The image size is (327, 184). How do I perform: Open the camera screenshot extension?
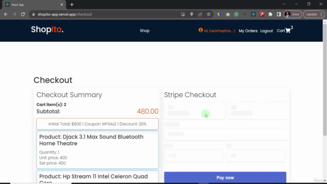tap(228, 14)
